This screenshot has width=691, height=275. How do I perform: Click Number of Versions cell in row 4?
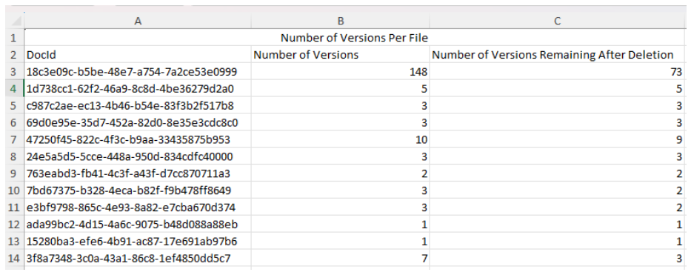pyautogui.click(x=340, y=89)
